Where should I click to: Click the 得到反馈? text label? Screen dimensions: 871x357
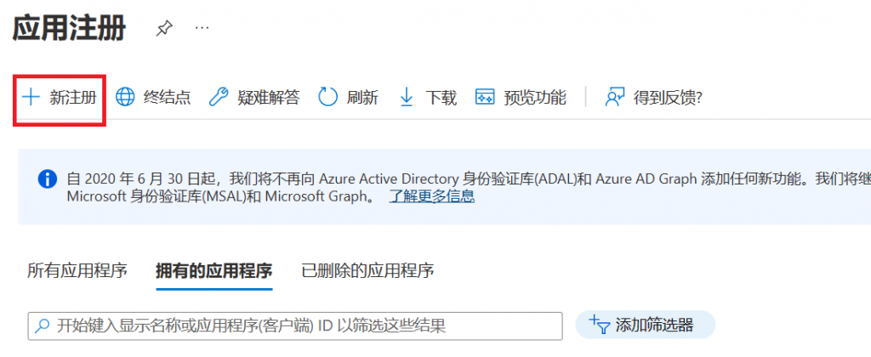pos(668,97)
